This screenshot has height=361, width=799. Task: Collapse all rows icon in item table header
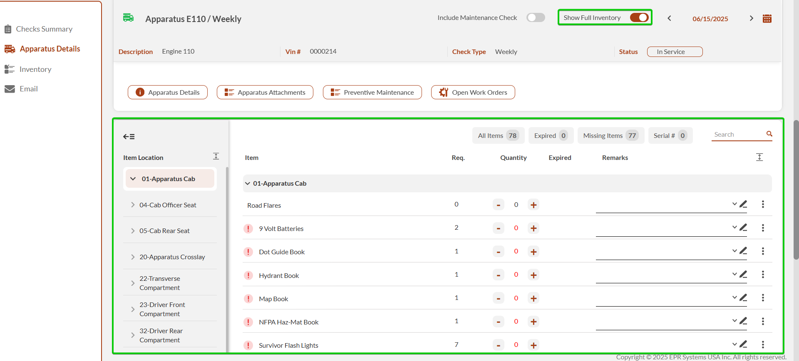(x=759, y=157)
